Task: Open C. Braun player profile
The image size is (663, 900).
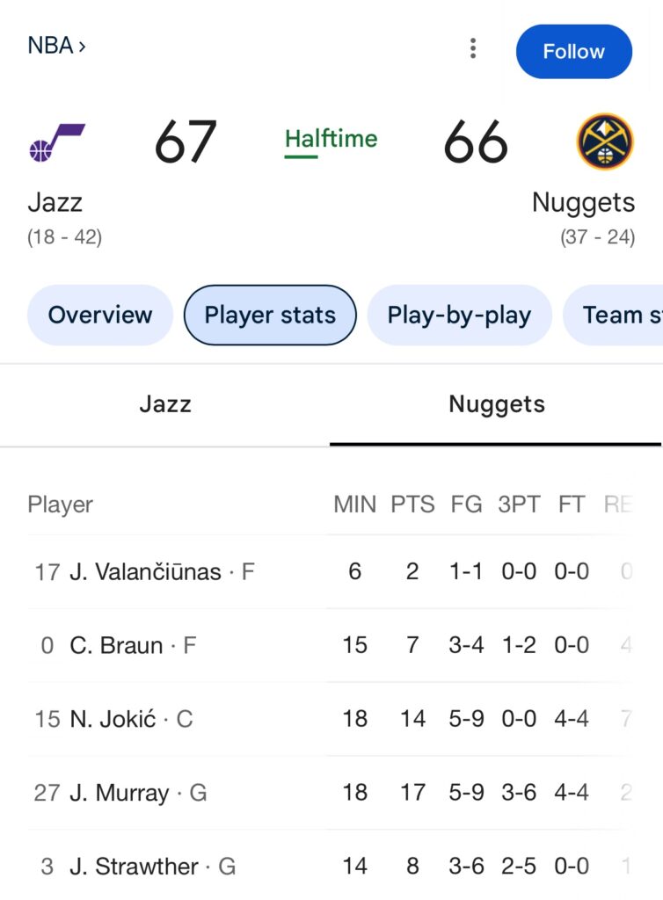Action: click(x=117, y=646)
